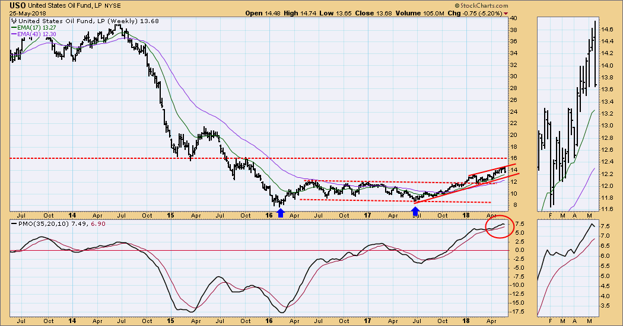This screenshot has width=623, height=326.
Task: Click the 6.5 label on the zoomed PMO axis
Action: 606,246
